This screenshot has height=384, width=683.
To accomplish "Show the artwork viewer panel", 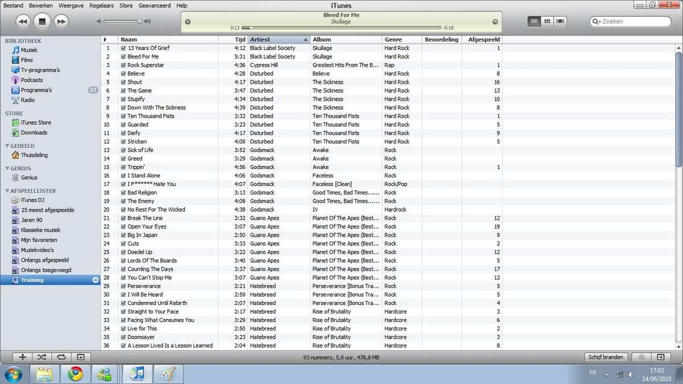I will (x=80, y=357).
